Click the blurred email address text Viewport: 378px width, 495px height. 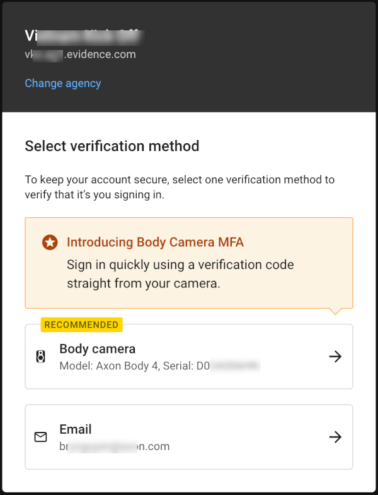point(115,446)
